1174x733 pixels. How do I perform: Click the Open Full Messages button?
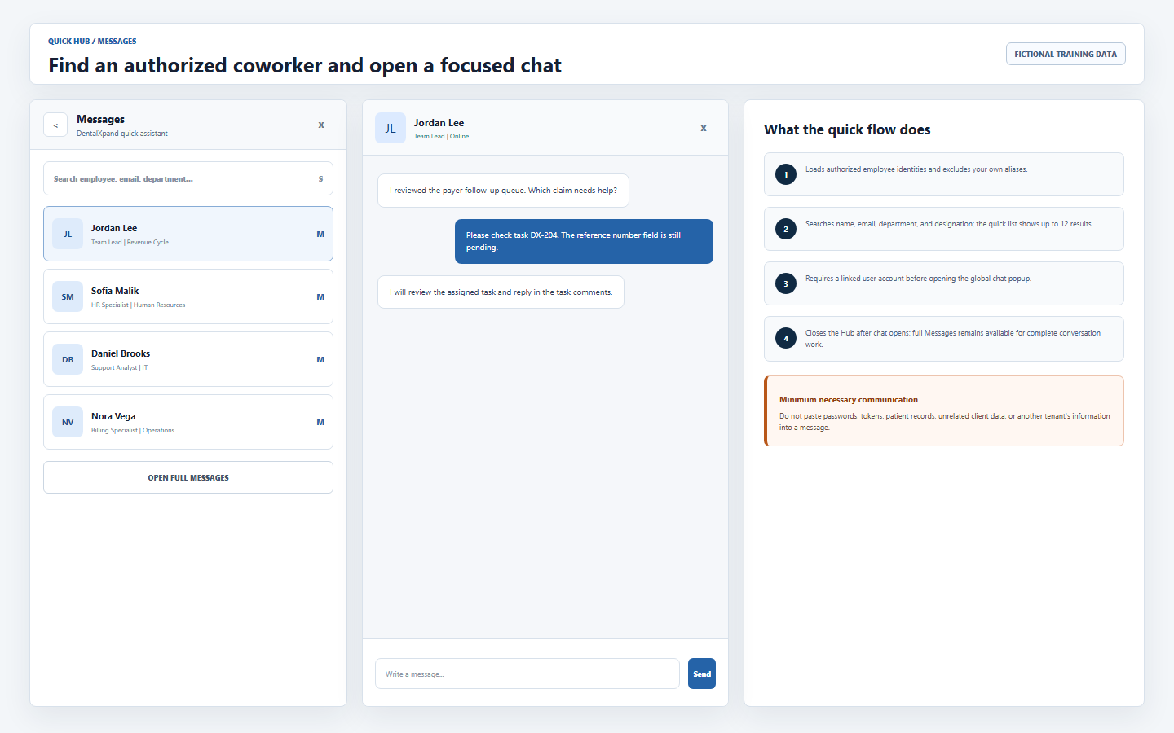(x=188, y=477)
